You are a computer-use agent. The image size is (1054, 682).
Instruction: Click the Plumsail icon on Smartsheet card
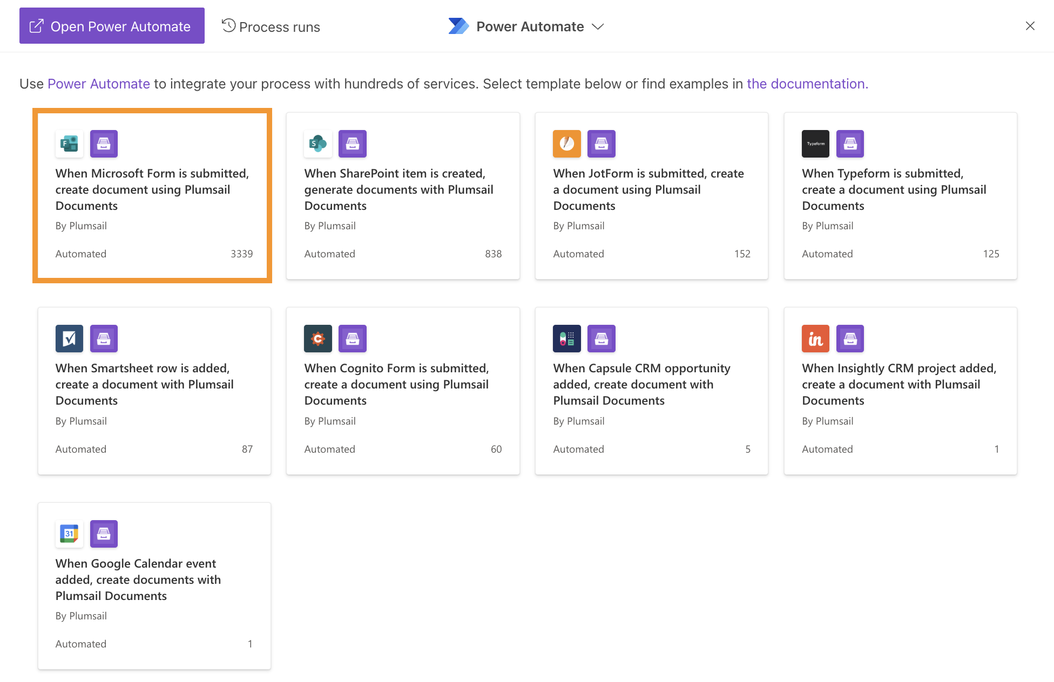click(104, 338)
